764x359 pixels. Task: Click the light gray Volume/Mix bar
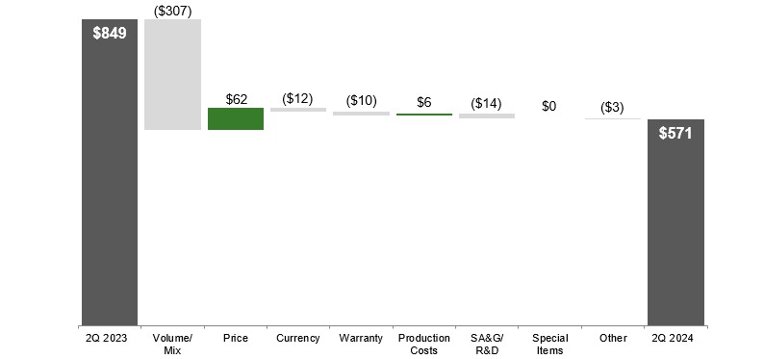tap(172, 74)
